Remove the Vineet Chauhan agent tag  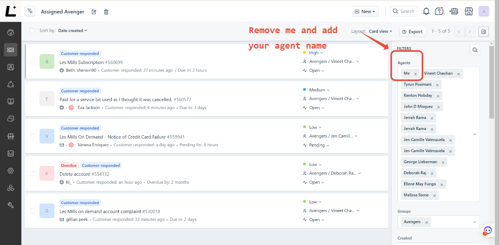(458, 74)
